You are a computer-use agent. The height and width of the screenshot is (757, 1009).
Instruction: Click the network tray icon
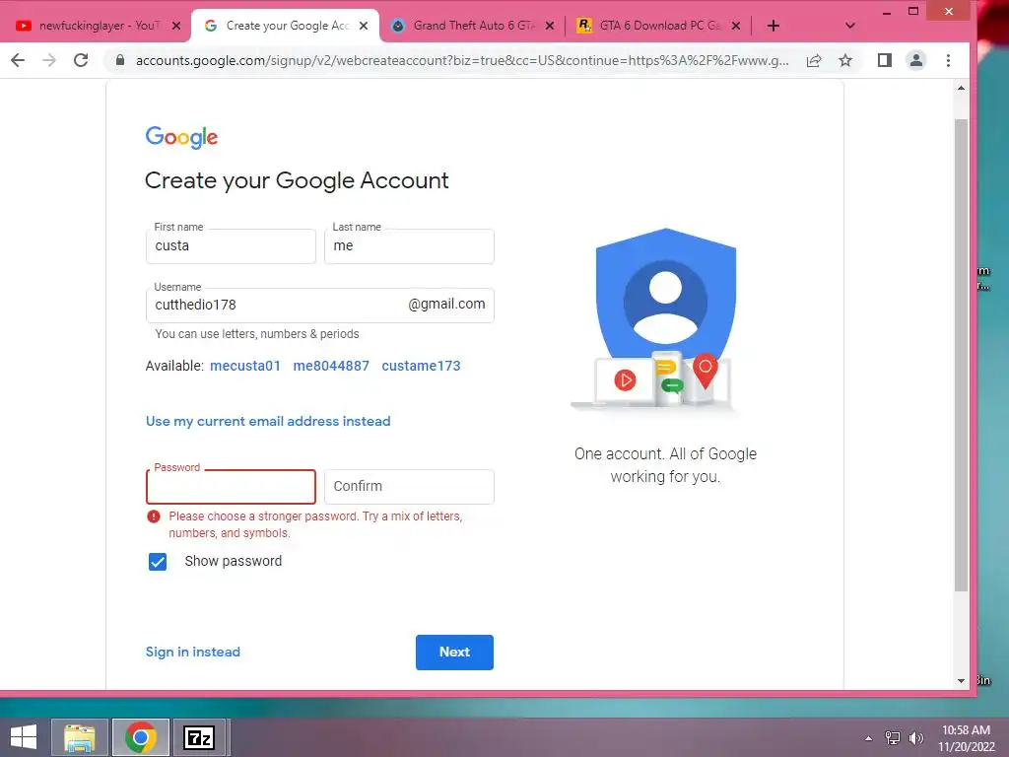[893, 738]
